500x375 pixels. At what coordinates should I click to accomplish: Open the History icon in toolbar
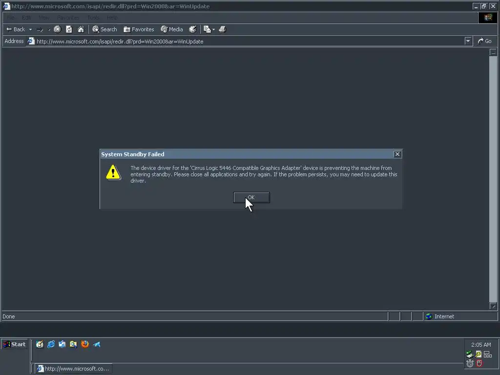pyautogui.click(x=192, y=29)
